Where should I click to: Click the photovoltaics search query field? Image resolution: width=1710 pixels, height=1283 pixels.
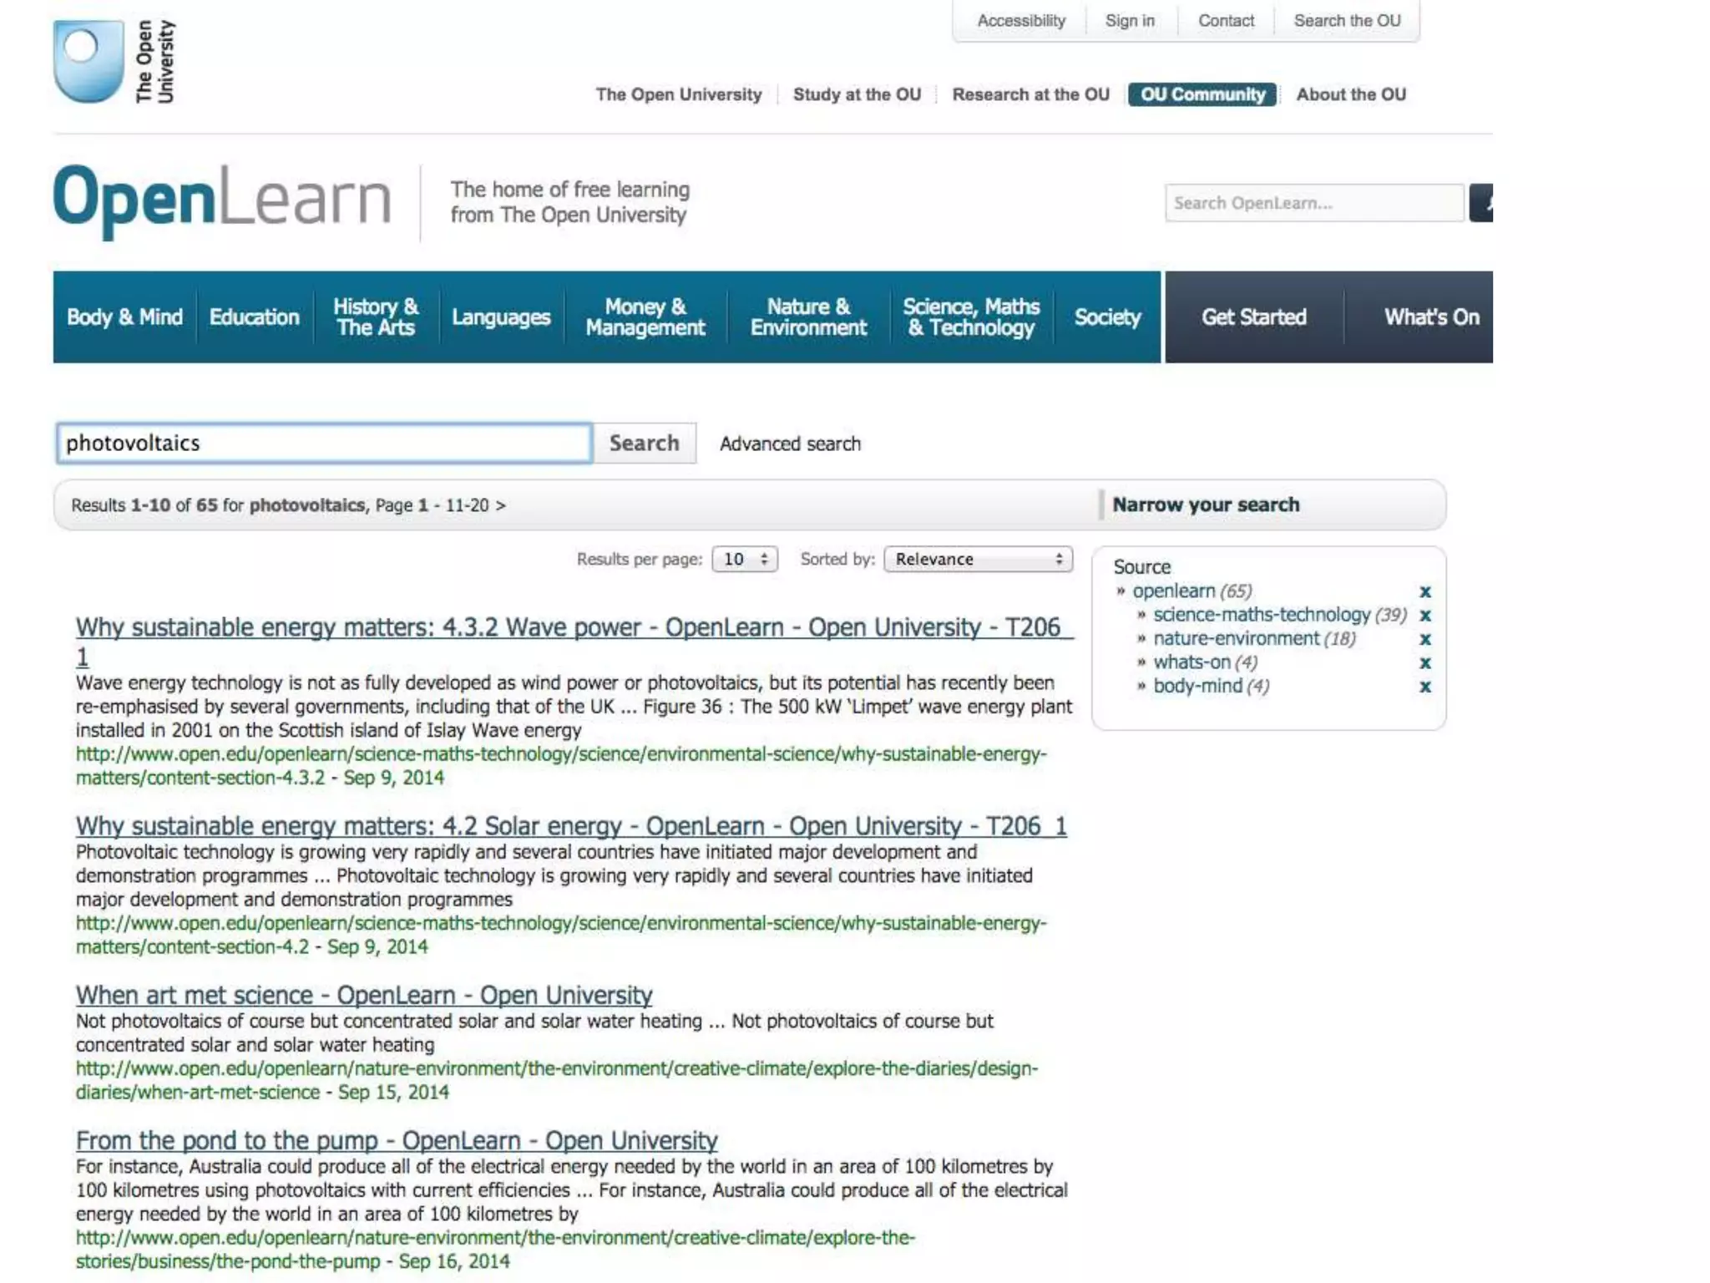pyautogui.click(x=324, y=444)
